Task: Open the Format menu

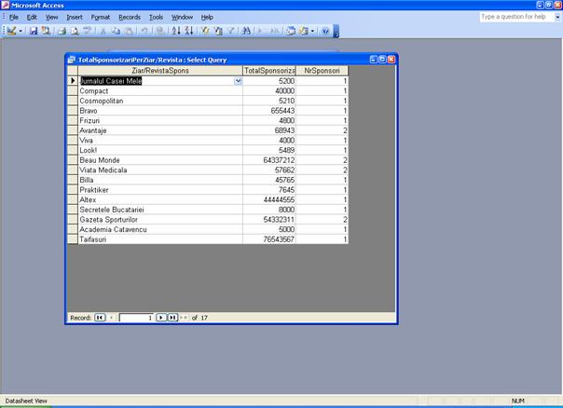Action: (101, 17)
